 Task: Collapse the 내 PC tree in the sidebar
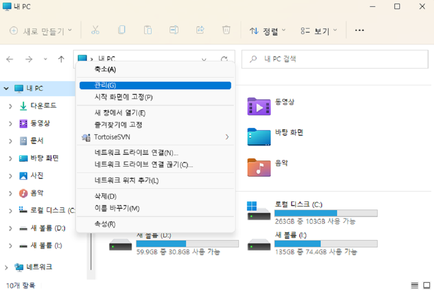pos(6,88)
